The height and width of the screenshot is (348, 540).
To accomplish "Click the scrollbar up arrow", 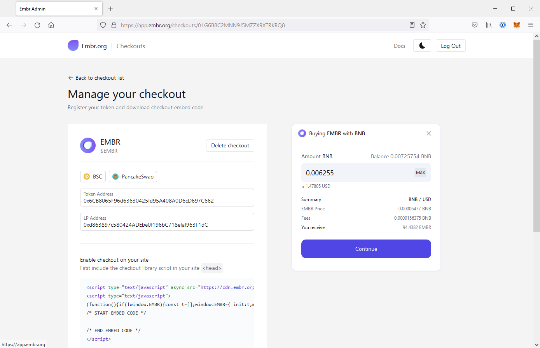I will (537, 36).
